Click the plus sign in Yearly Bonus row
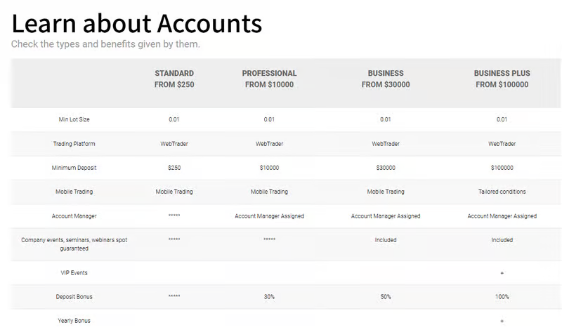 502,321
